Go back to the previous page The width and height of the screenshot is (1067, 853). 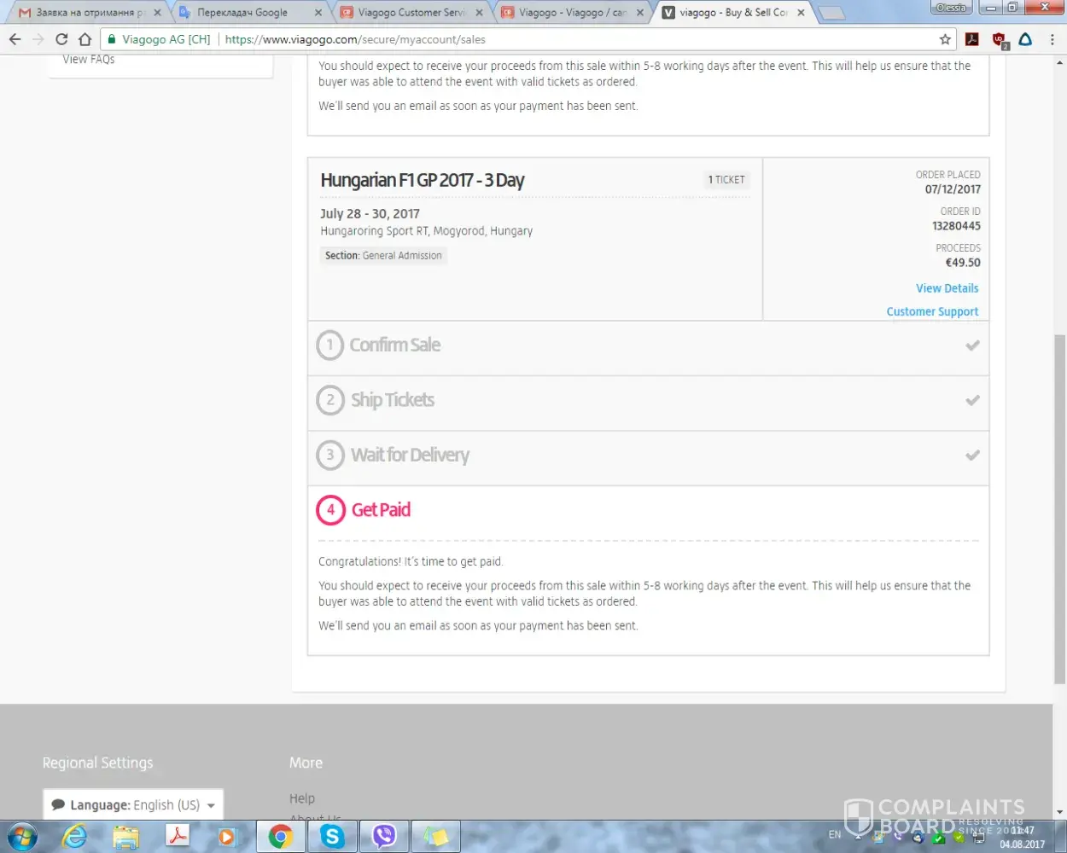pyautogui.click(x=15, y=39)
